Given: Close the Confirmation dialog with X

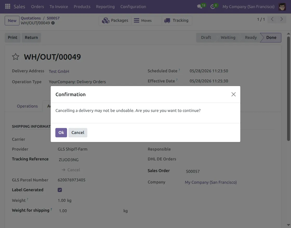Looking at the screenshot, I should (234, 94).
